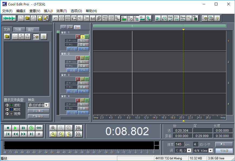Go to end transport button
The height and width of the screenshot is (161, 235).
31,134
